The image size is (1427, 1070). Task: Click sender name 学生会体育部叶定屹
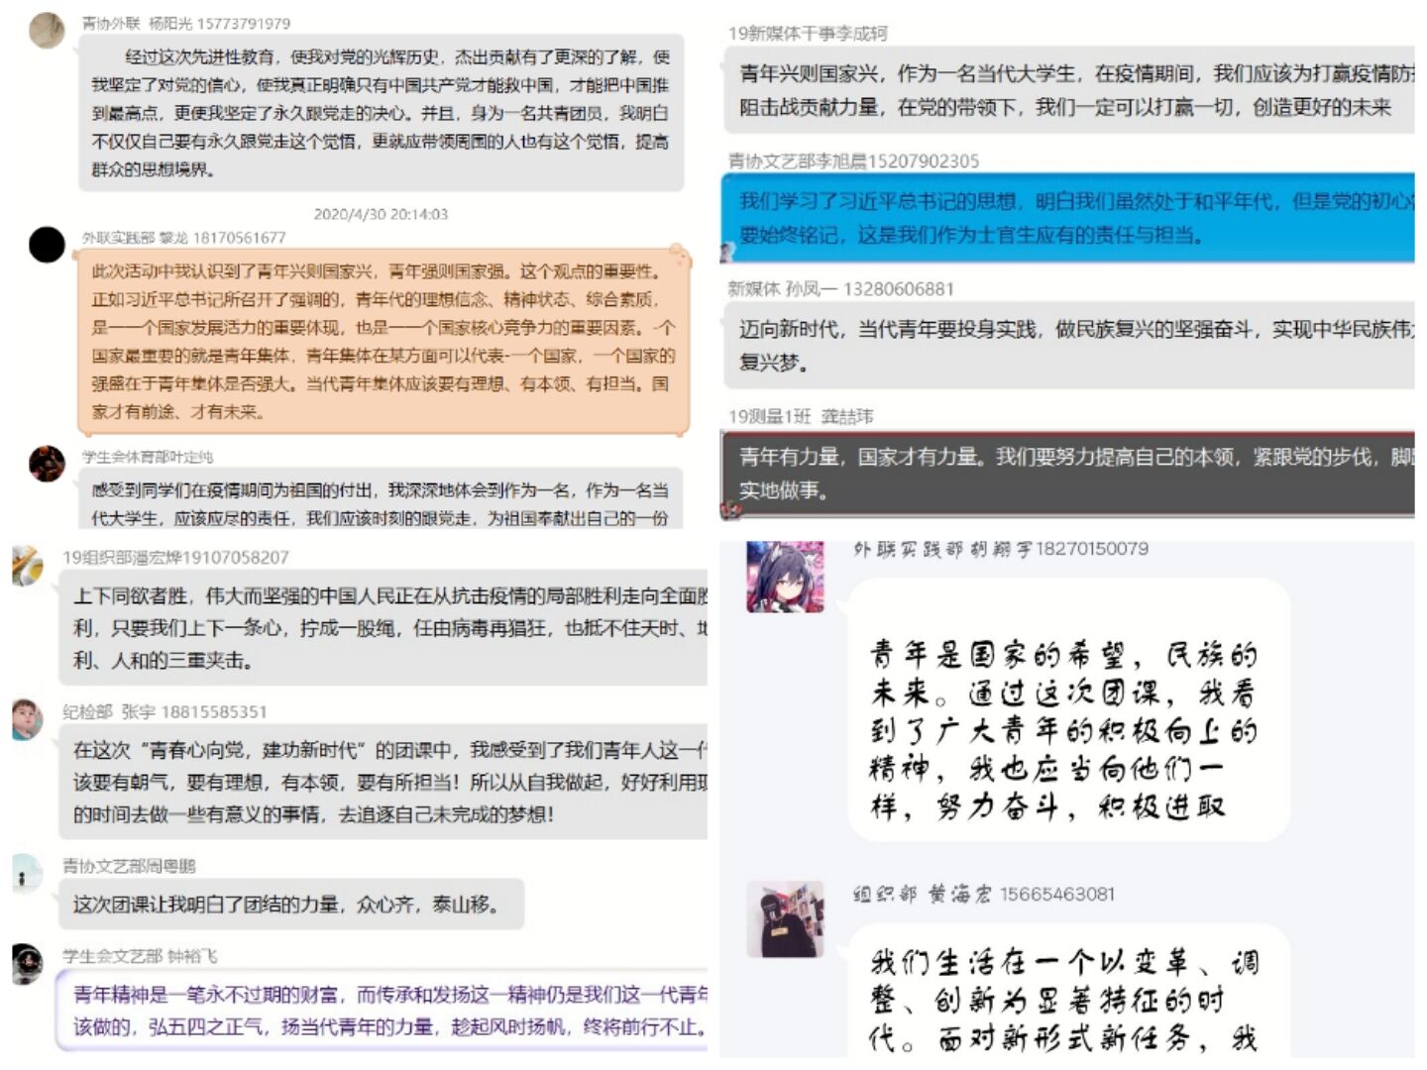tap(148, 457)
